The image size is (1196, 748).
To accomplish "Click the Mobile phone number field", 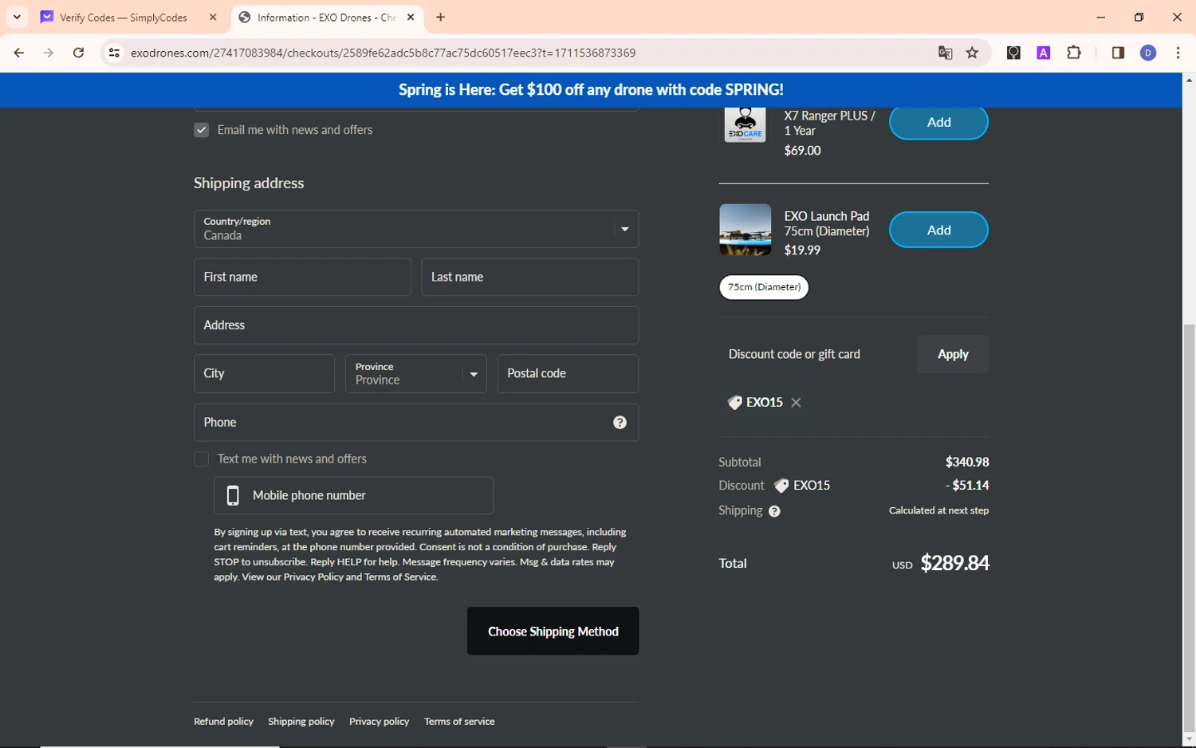I will tap(353, 495).
